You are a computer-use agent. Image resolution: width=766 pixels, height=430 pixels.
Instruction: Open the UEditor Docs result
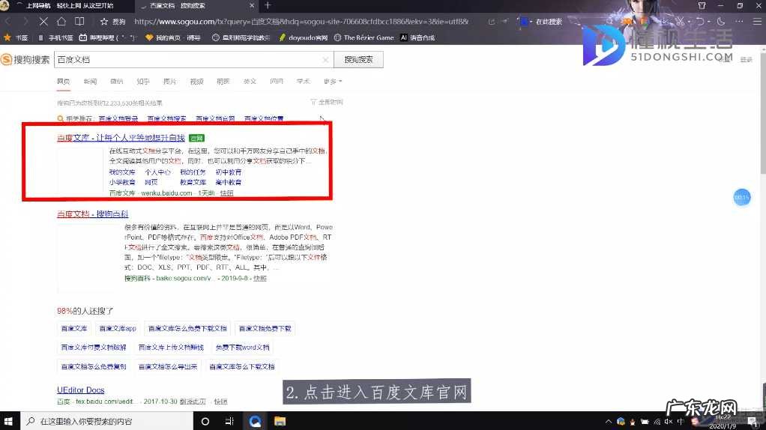81,390
